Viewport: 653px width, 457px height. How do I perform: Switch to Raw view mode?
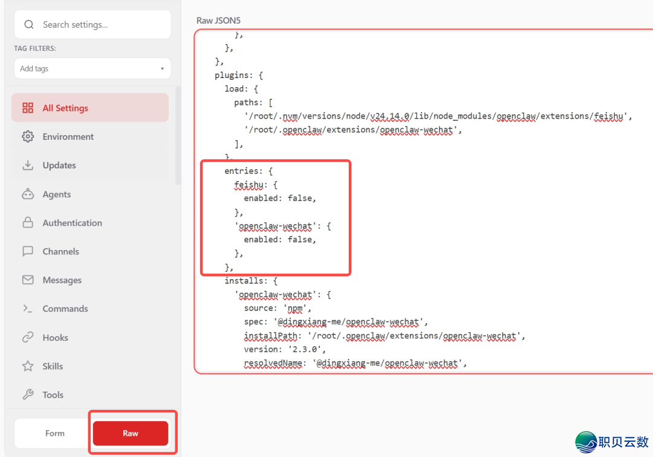[131, 433]
